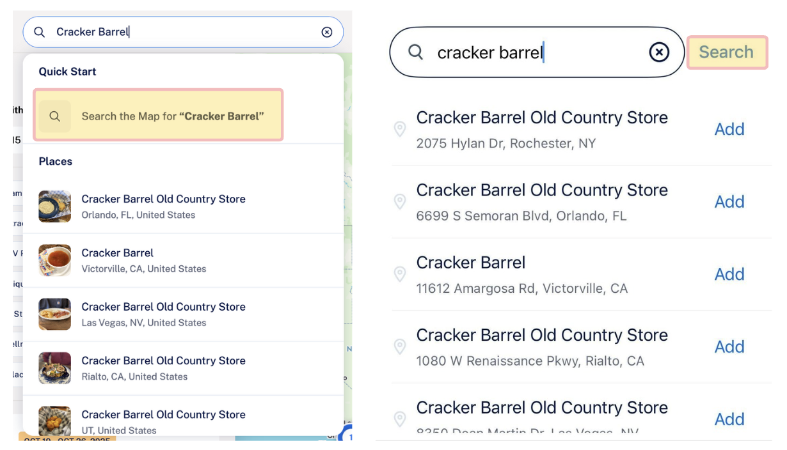This screenshot has height=450, width=787.
Task: Add the Rialto Renaissance Pkwy store
Action: tap(729, 346)
